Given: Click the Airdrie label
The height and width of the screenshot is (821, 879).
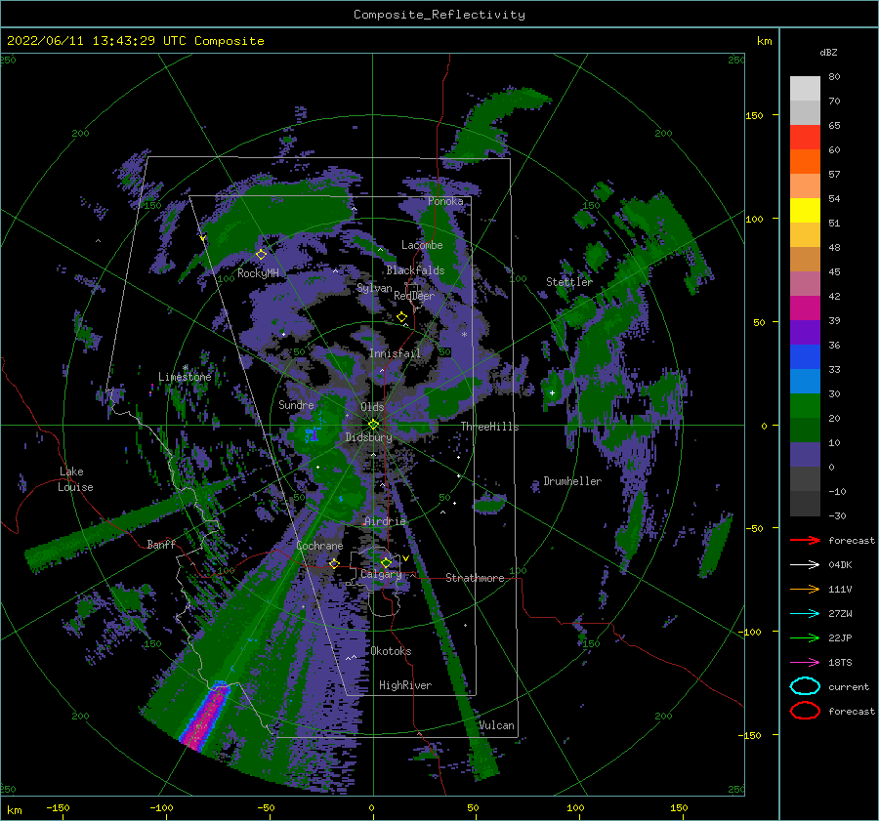Looking at the screenshot, I should (x=385, y=521).
